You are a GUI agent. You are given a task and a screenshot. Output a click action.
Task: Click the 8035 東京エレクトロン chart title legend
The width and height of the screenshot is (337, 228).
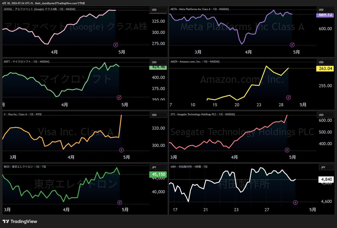click(x=25, y=167)
